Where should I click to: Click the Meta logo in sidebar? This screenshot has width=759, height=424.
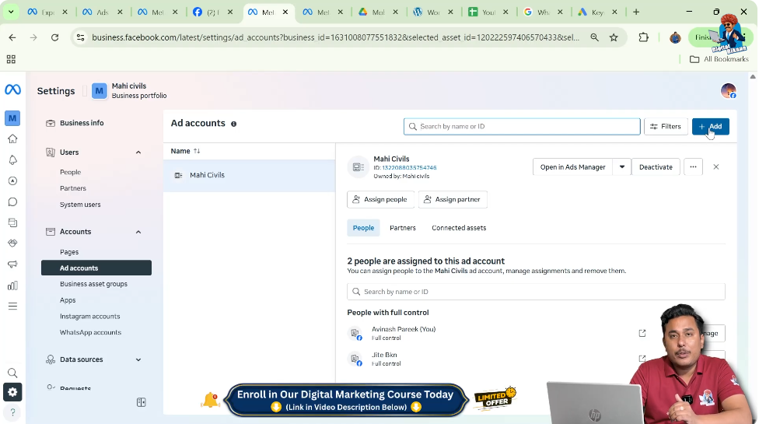point(12,89)
